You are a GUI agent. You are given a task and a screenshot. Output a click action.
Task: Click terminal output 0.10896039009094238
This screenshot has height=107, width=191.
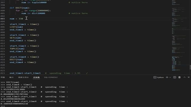[x=14, y=104]
